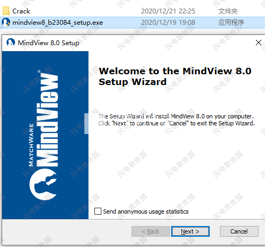The height and width of the screenshot is (247, 265).
Task: Click the Crack folder icon
Action: [6, 11]
